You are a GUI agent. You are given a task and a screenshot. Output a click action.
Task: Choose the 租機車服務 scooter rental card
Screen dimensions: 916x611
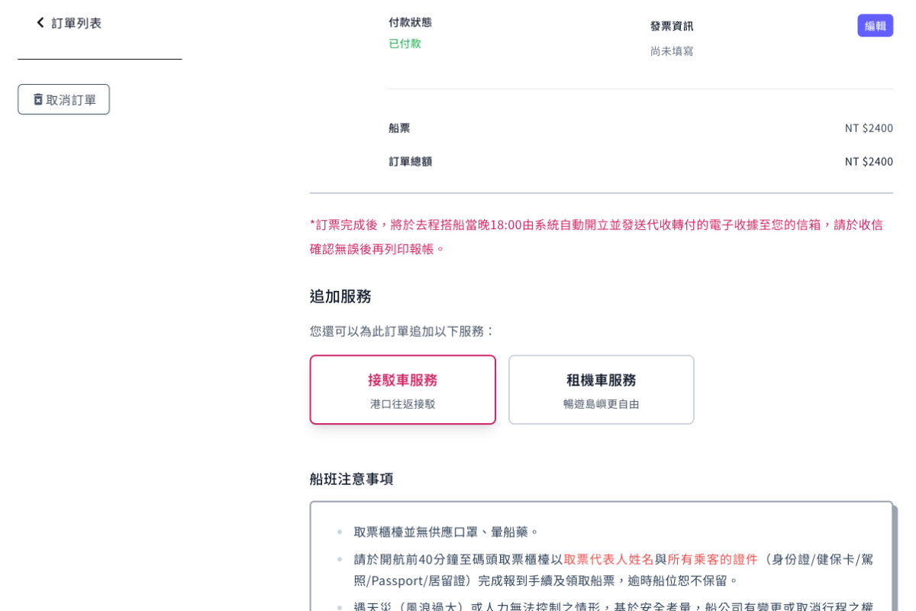coord(601,389)
